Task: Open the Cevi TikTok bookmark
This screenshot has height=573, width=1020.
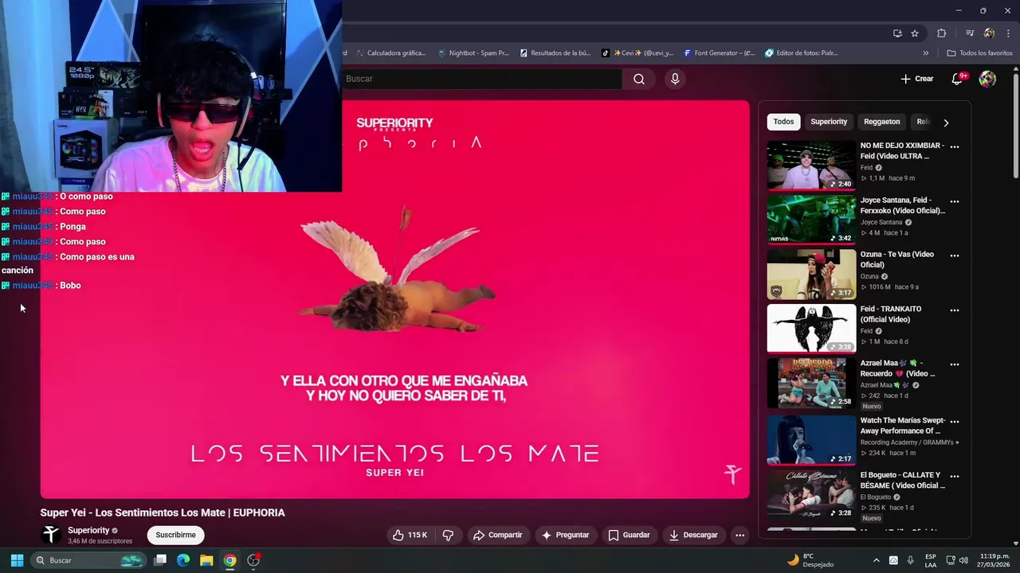Action: click(637, 53)
